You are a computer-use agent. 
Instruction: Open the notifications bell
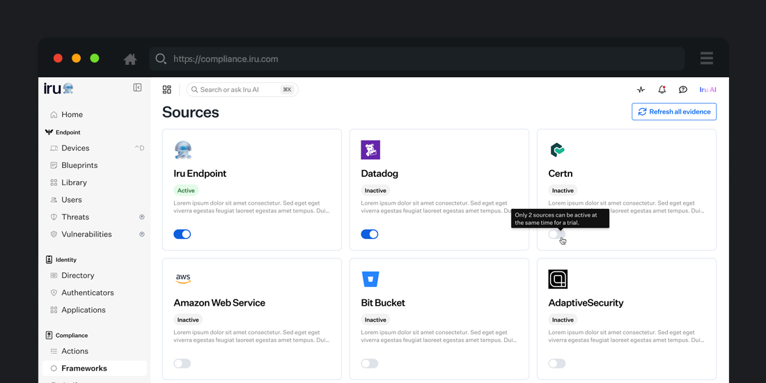pyautogui.click(x=662, y=89)
